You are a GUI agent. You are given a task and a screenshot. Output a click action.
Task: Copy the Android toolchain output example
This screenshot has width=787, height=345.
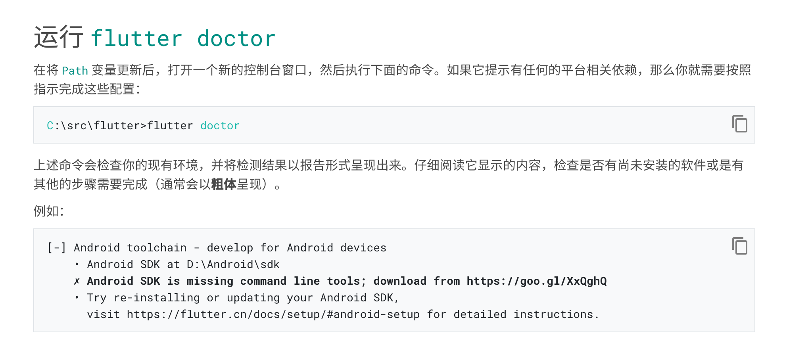[739, 246]
